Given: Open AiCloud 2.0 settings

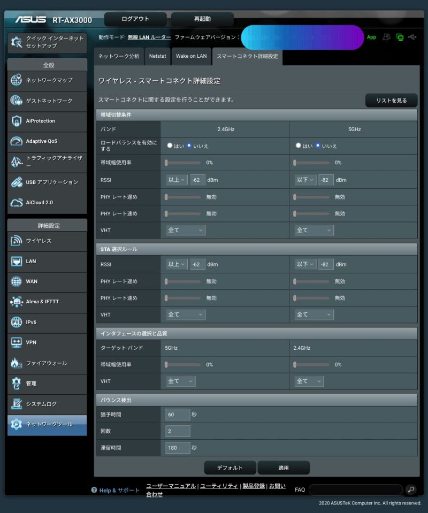Looking at the screenshot, I should tap(47, 202).
